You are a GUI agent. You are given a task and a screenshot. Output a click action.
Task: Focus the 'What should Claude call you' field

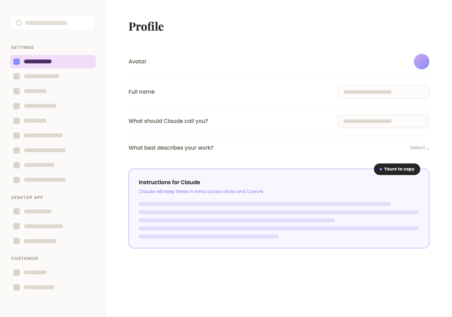383,121
